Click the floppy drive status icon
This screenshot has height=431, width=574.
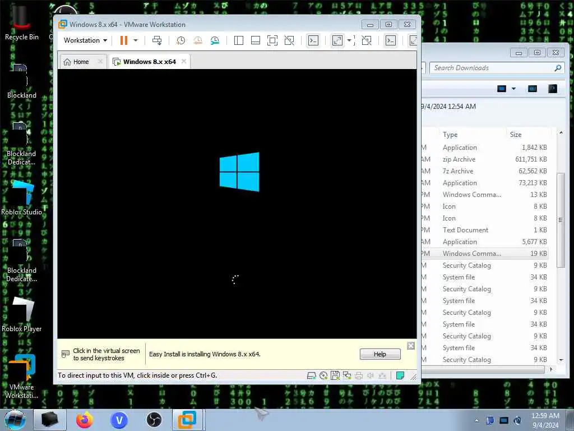[x=335, y=375]
